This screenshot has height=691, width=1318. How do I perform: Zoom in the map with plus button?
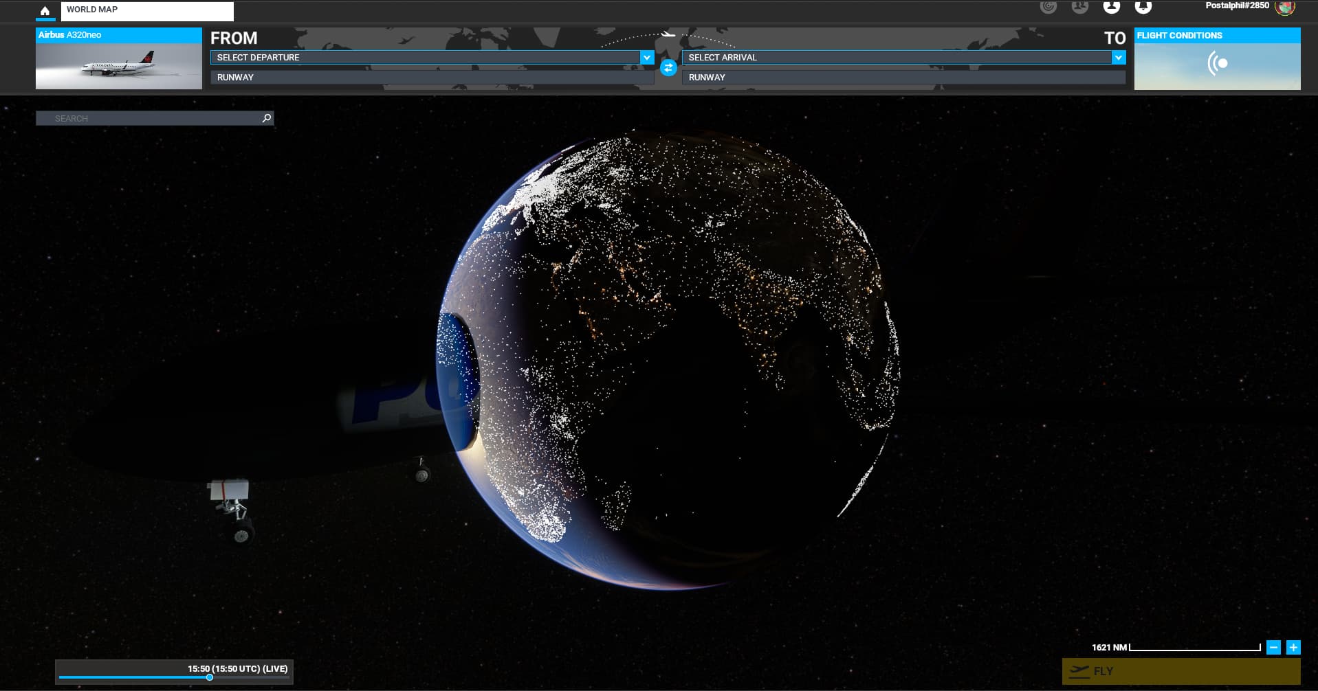click(x=1293, y=647)
